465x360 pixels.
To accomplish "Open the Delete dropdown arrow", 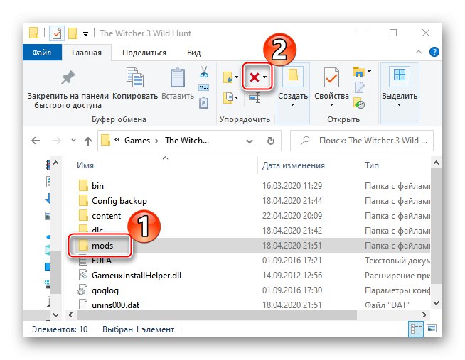I will pos(264,77).
